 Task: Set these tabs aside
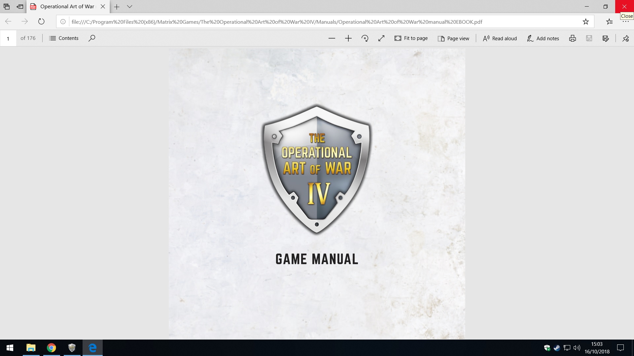(x=20, y=7)
